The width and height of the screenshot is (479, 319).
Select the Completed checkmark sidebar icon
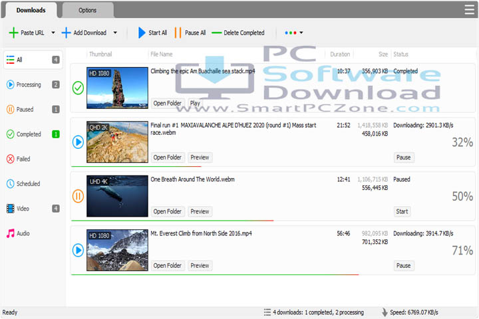11,134
